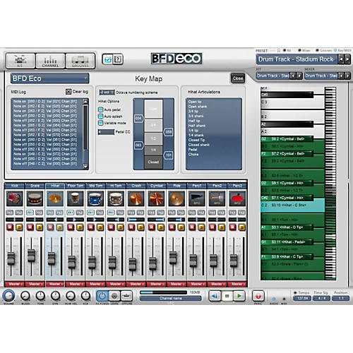353x353 pixels.
Task: Click the green play button
Action: tap(239, 296)
